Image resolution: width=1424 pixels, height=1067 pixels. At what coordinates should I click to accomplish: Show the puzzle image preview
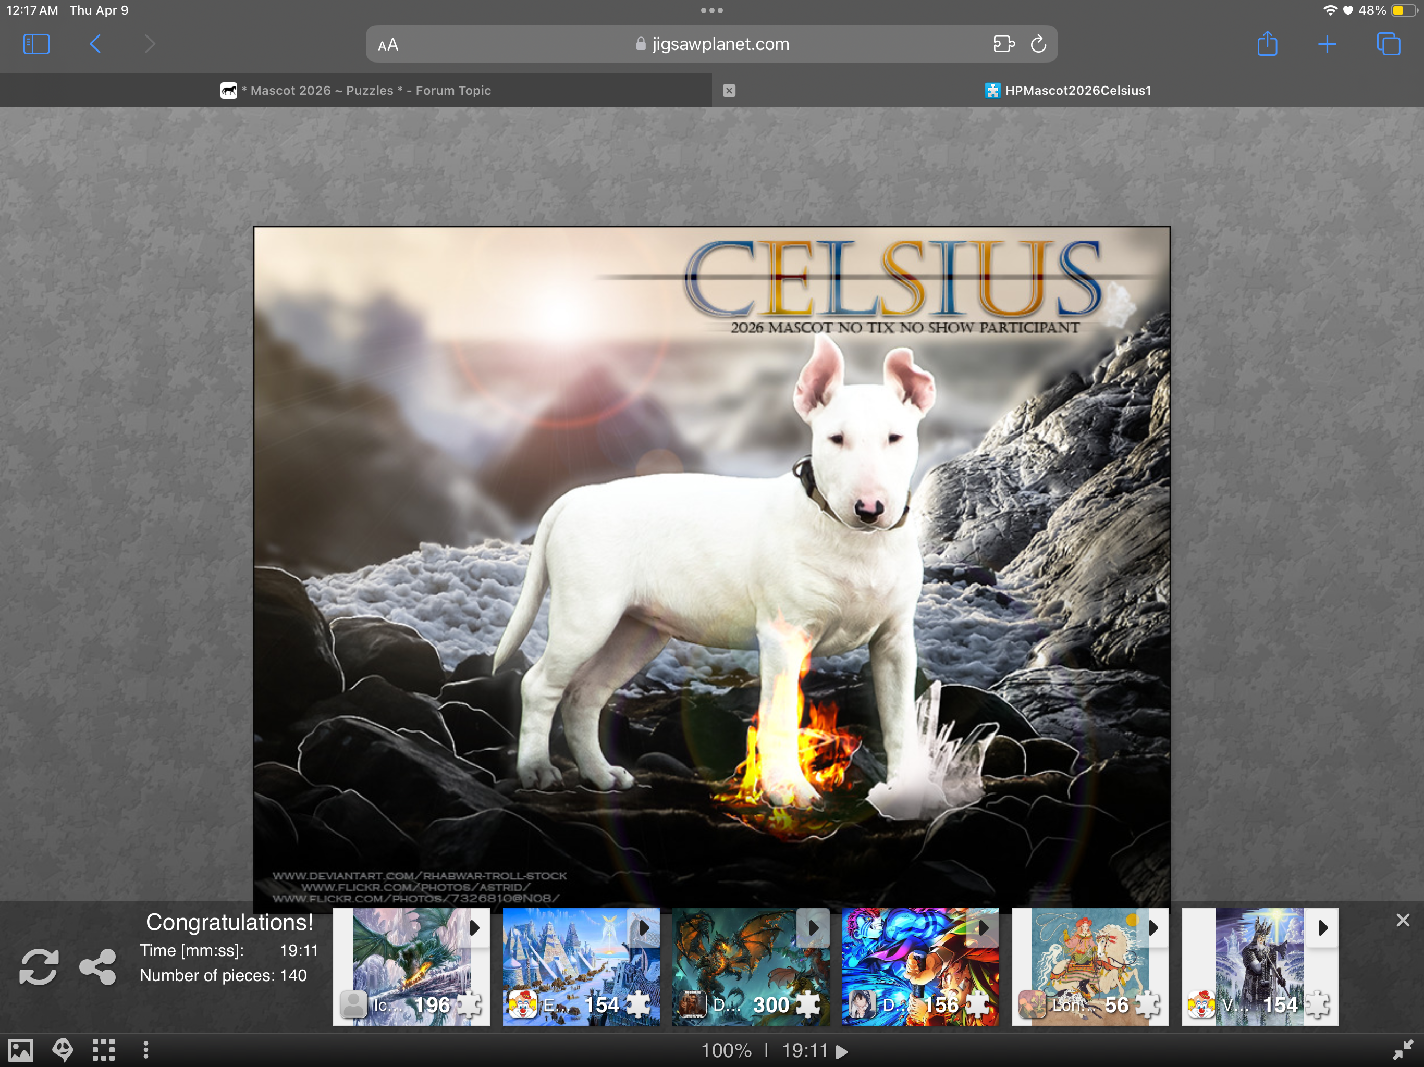click(21, 1050)
